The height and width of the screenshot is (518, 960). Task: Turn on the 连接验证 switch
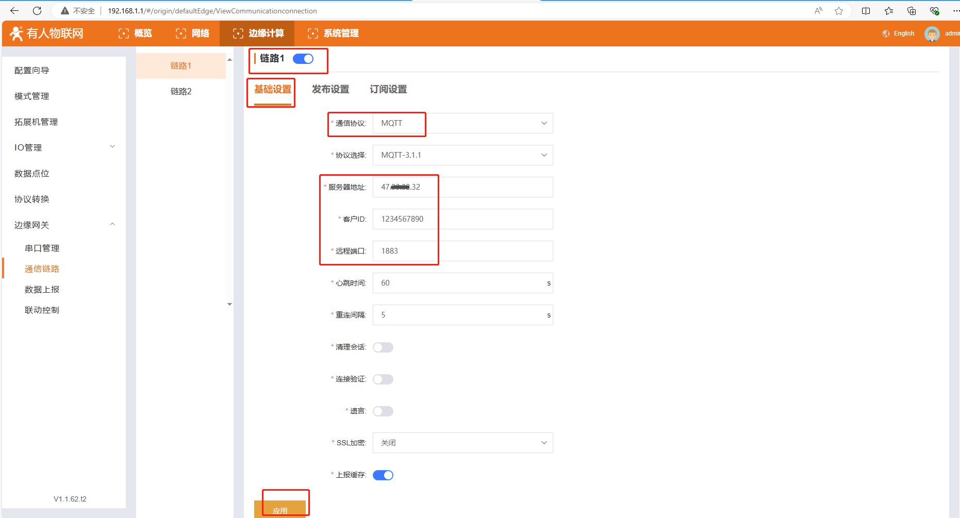383,379
